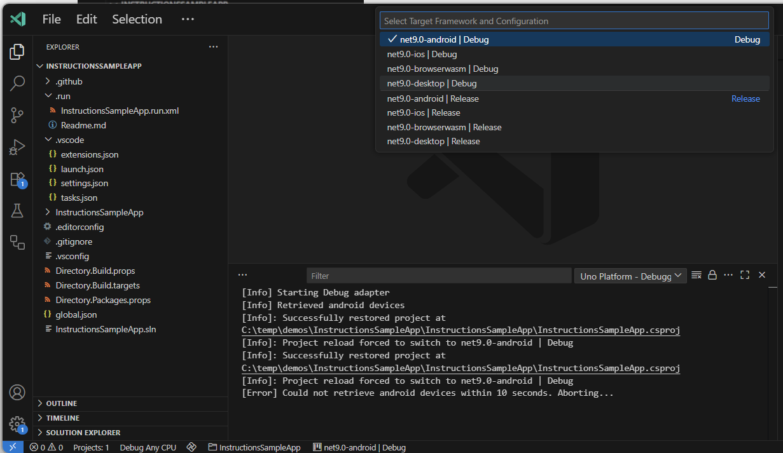This screenshot has width=783, height=453.
Task: Open output panel more actions ellipsis
Action: (x=728, y=275)
